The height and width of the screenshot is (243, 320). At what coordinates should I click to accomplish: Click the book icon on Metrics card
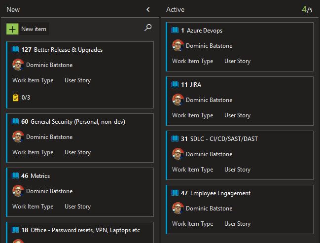[15, 175]
